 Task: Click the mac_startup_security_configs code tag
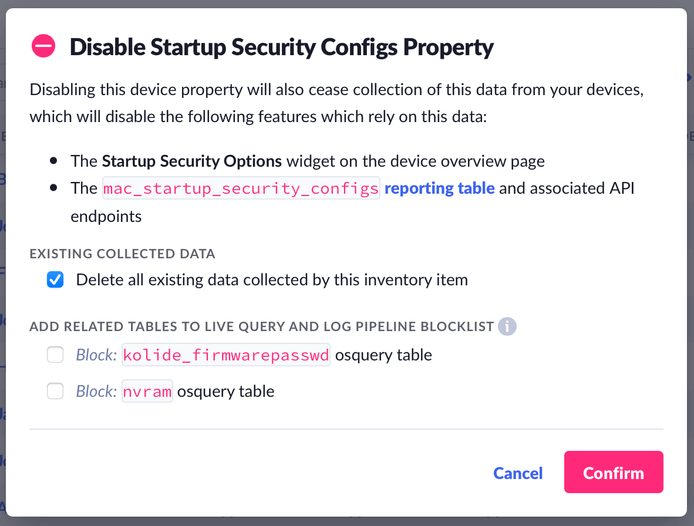click(x=241, y=188)
